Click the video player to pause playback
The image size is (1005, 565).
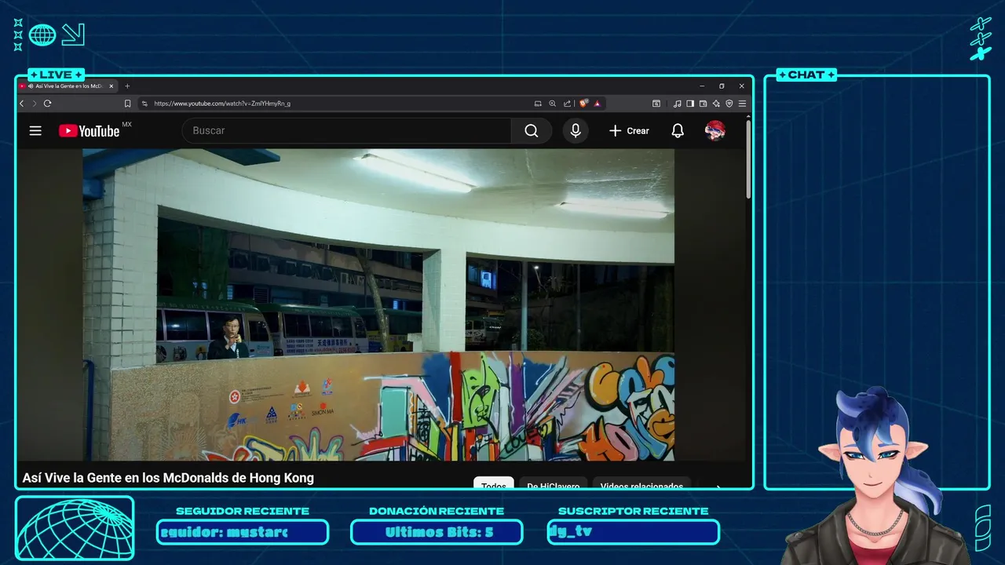click(378, 304)
